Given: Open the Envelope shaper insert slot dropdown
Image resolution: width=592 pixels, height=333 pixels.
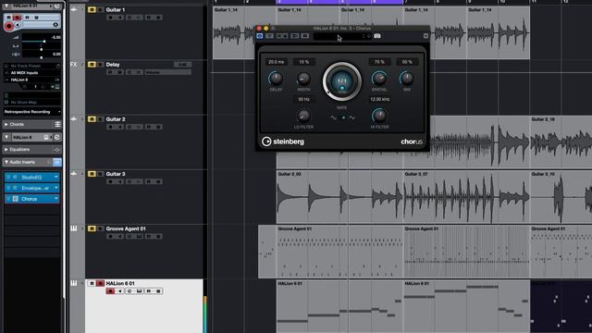Looking at the screenshot, I should click(56, 188).
